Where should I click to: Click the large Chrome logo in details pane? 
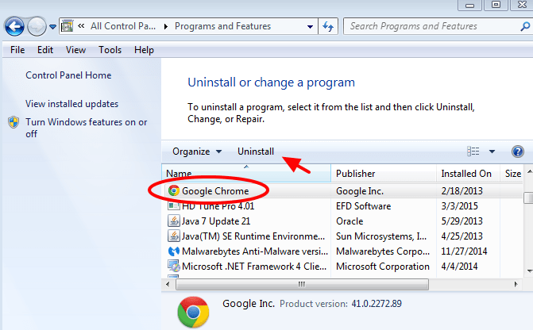coord(193,312)
